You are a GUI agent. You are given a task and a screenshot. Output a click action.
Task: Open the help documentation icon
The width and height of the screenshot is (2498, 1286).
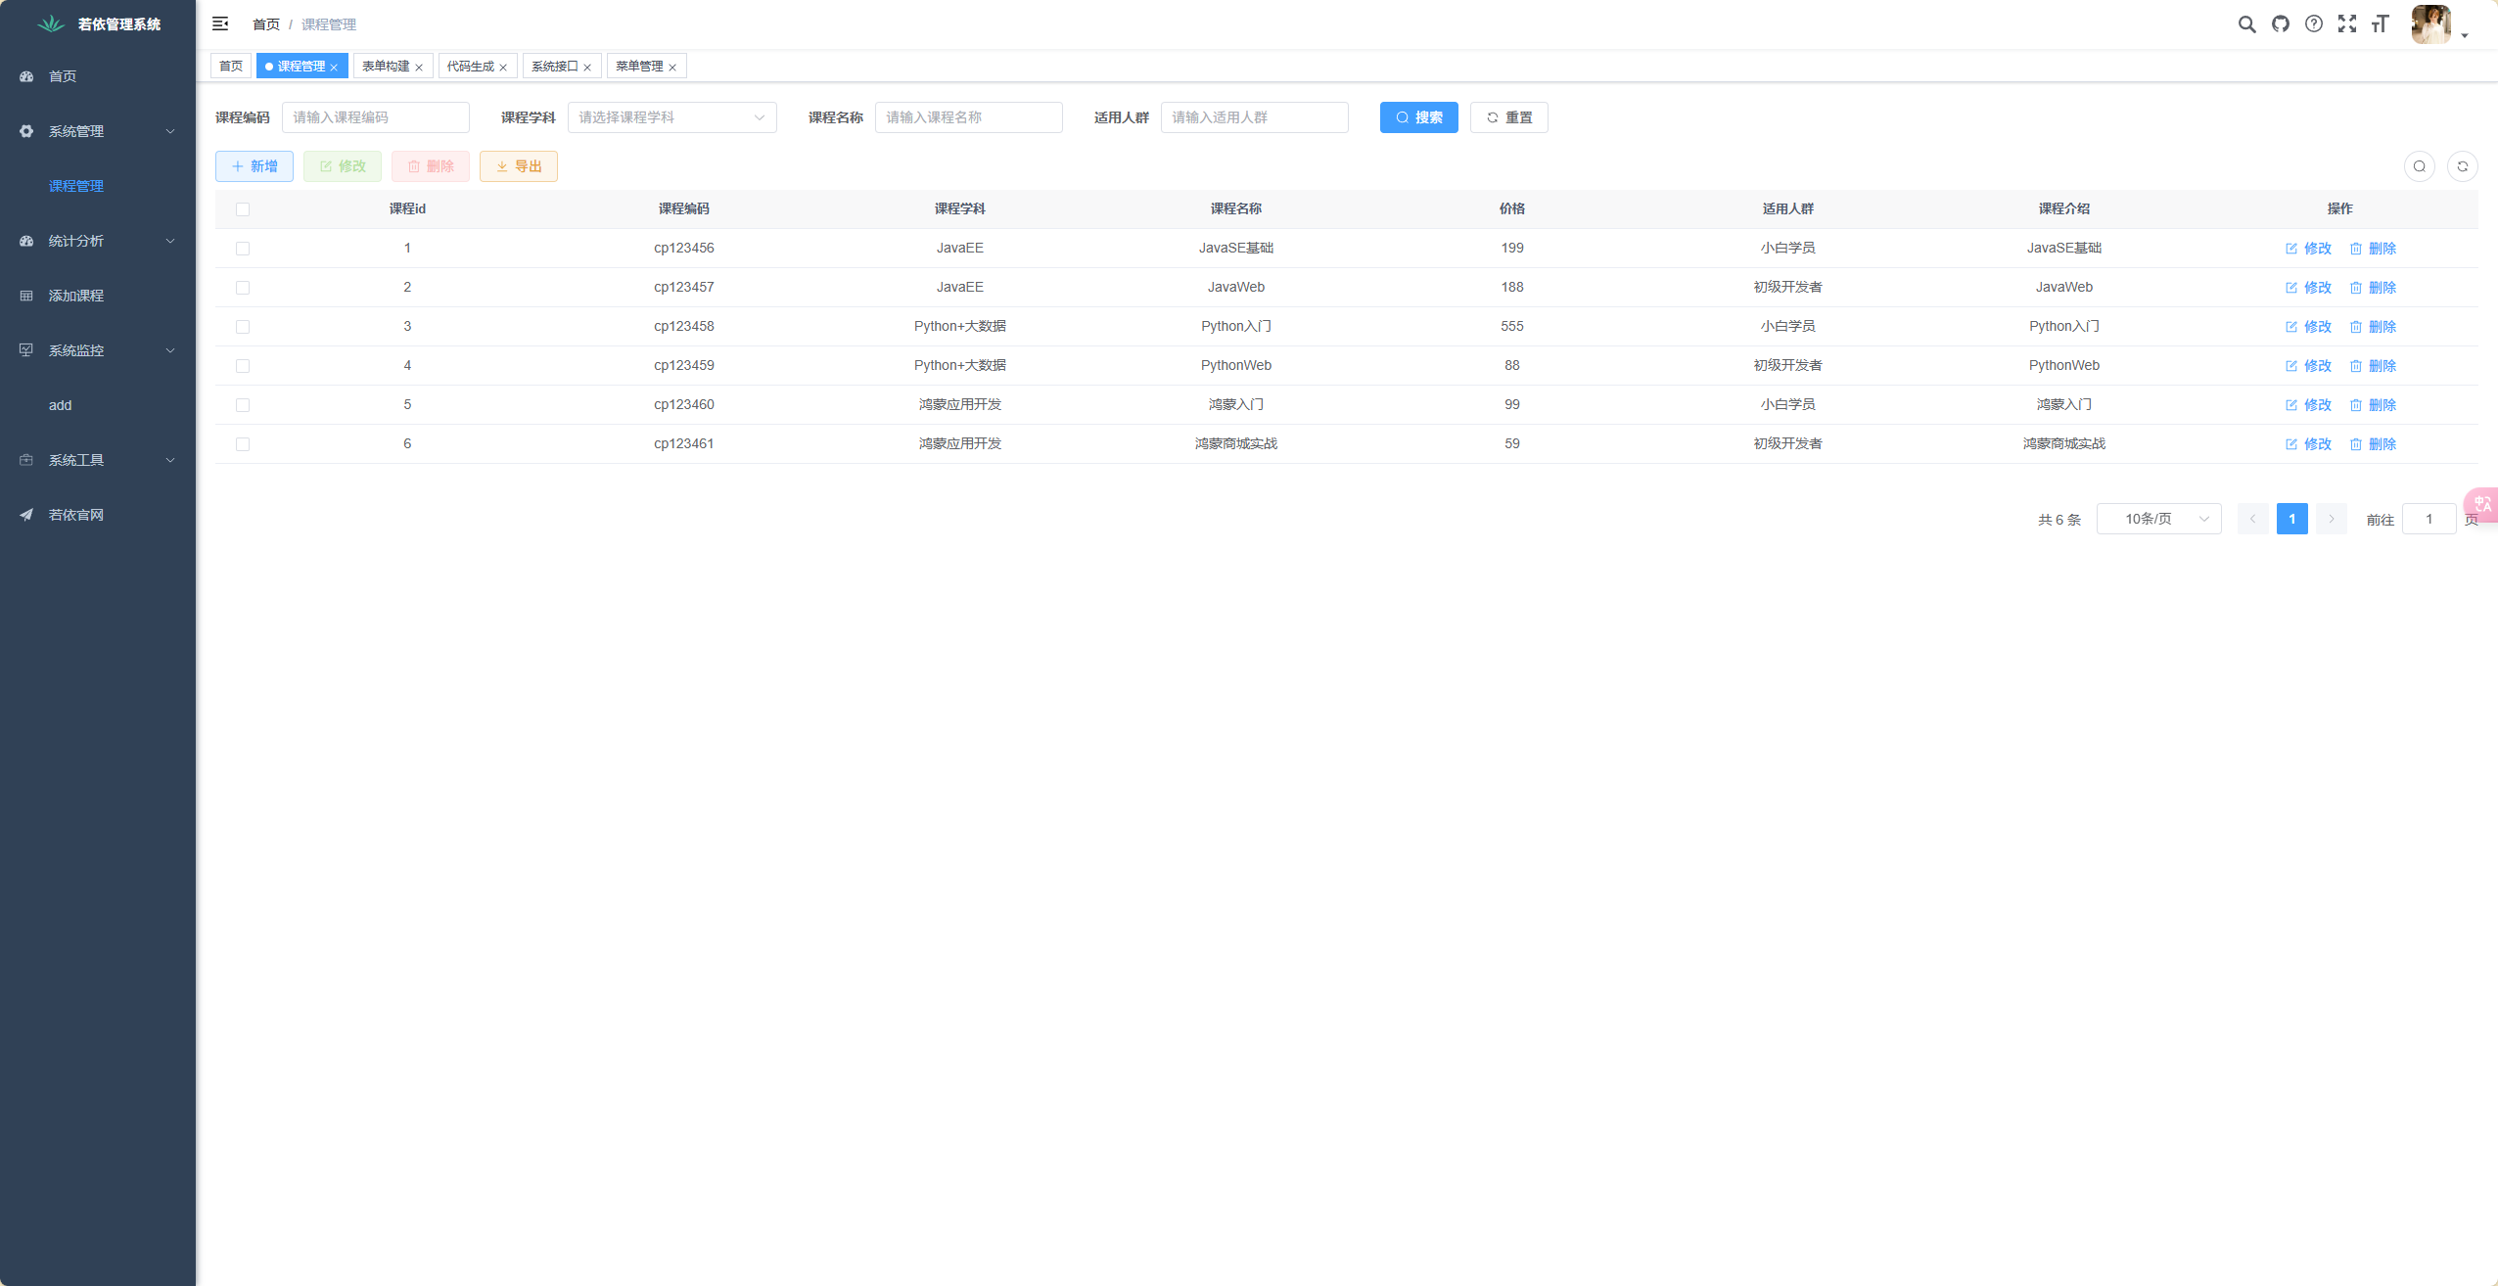coord(2313,24)
